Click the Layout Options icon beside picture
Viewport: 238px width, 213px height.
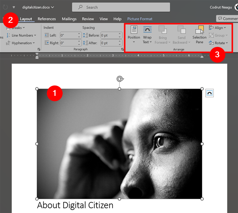209,93
